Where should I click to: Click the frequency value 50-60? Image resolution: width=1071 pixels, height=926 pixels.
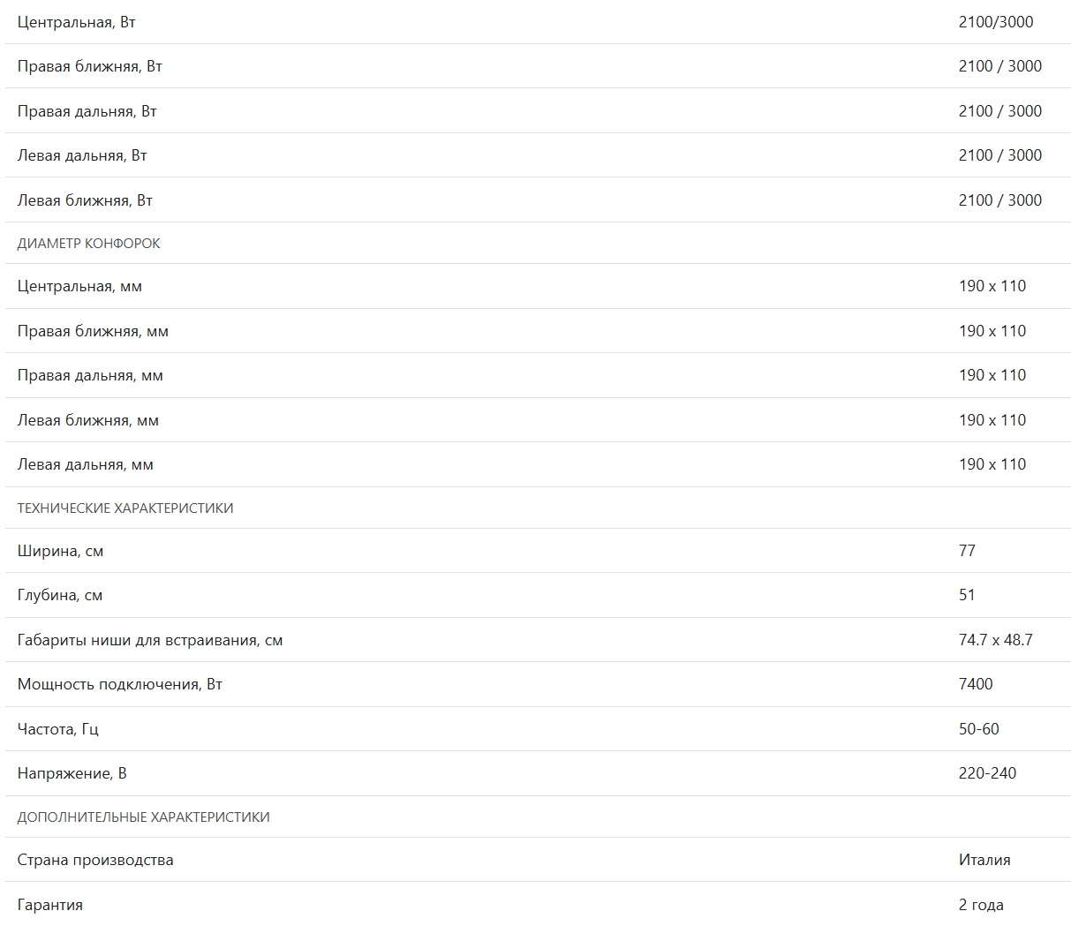(x=978, y=729)
